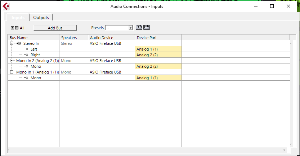Click the Left channel connector icon

point(26,49)
